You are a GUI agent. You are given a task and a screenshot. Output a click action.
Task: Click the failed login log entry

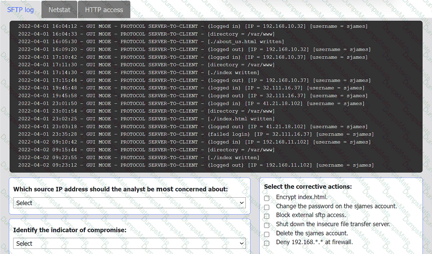click(x=196, y=134)
